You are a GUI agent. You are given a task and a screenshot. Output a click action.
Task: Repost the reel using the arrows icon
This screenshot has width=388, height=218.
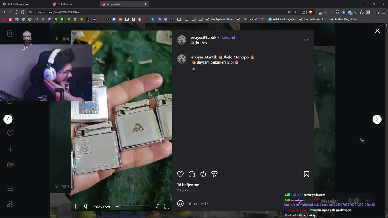[203, 174]
